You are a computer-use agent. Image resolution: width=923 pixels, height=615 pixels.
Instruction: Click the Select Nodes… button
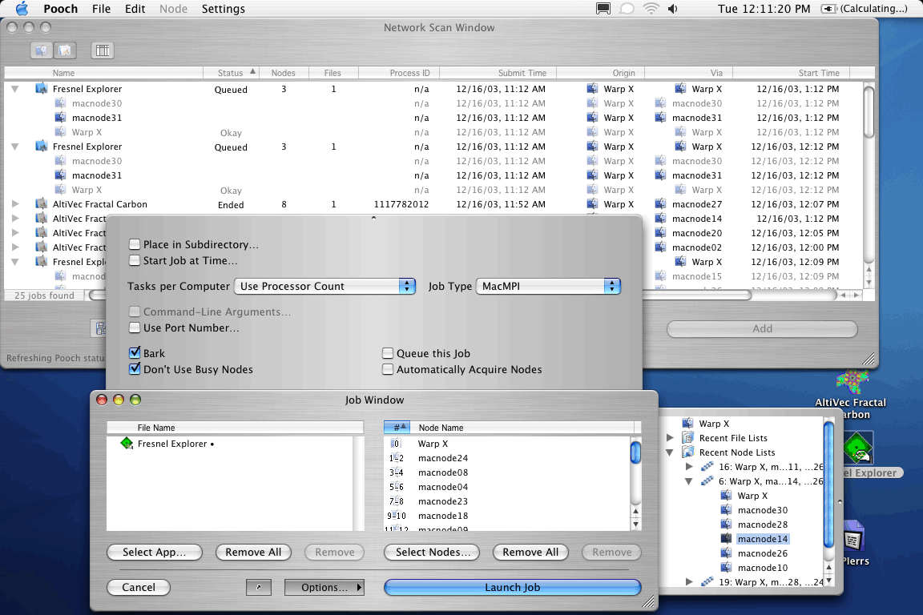pyautogui.click(x=432, y=553)
